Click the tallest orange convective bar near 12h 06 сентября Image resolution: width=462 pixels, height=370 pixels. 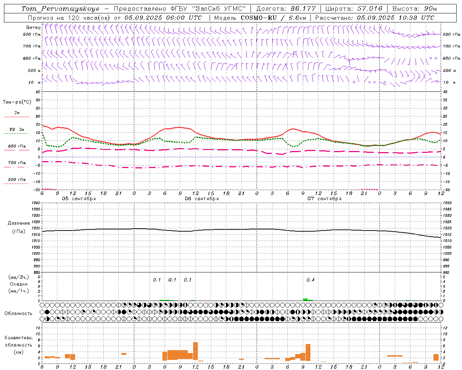[x=195, y=351]
